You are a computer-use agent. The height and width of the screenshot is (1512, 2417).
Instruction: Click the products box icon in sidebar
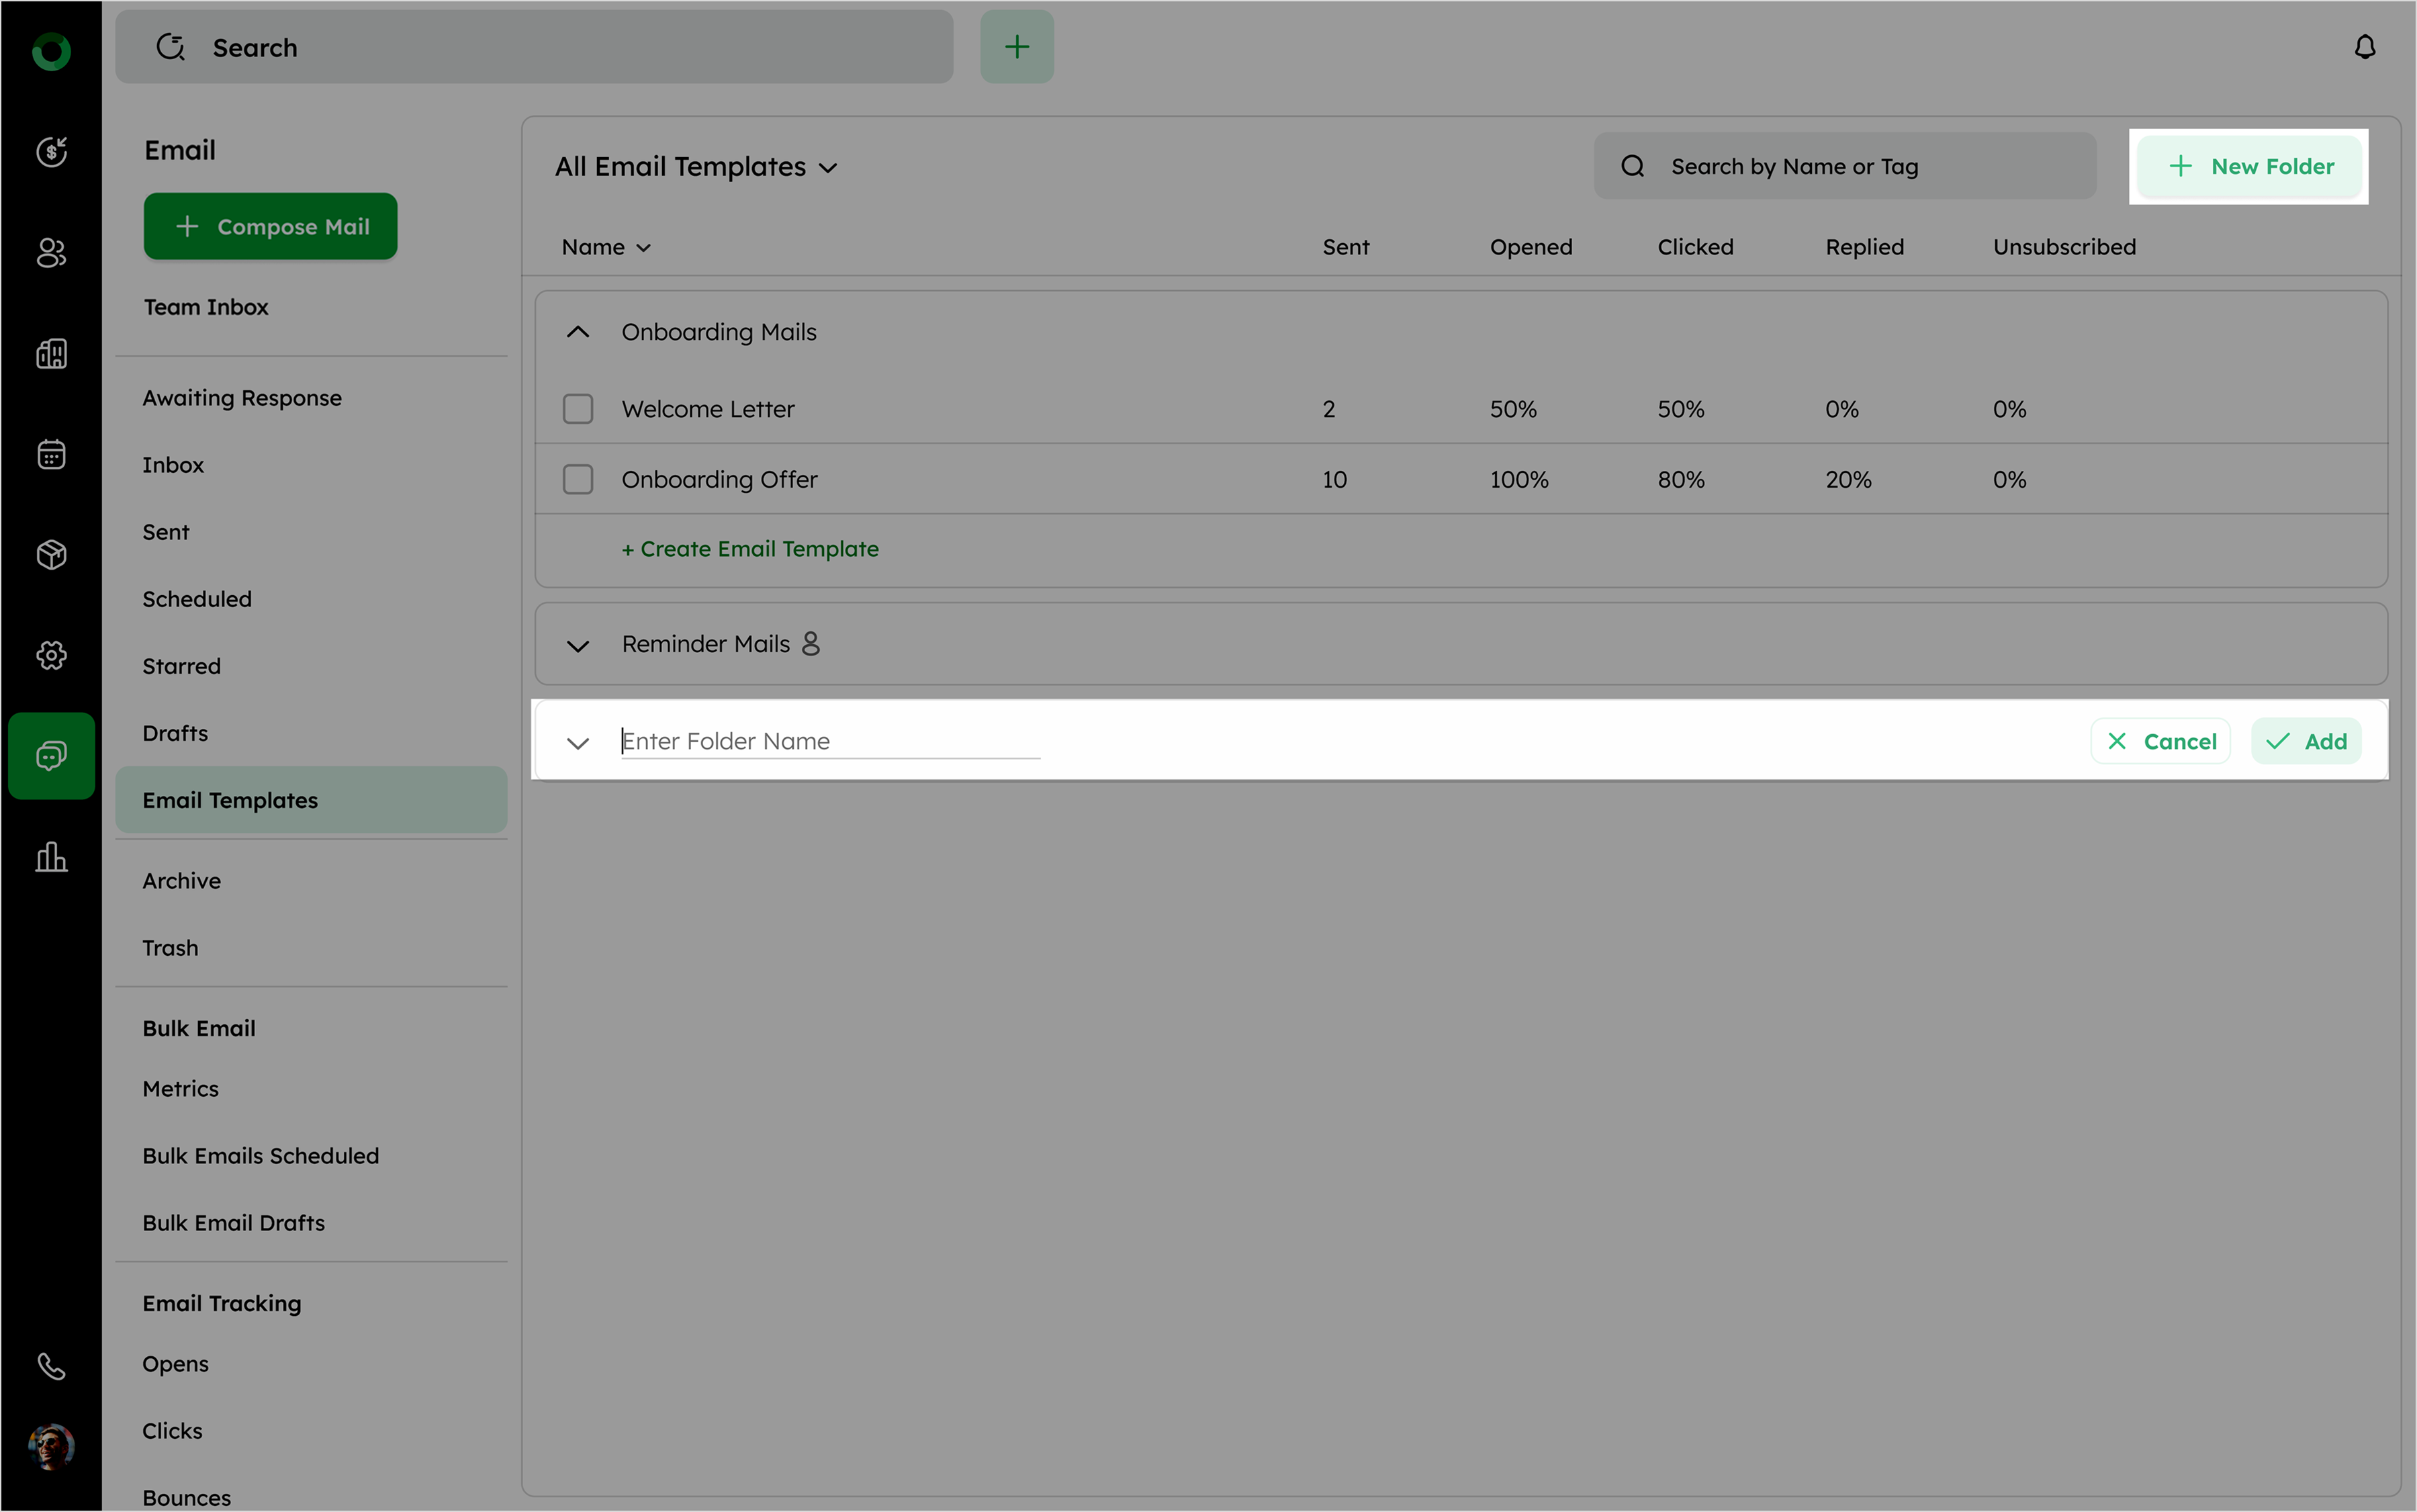coord(51,554)
